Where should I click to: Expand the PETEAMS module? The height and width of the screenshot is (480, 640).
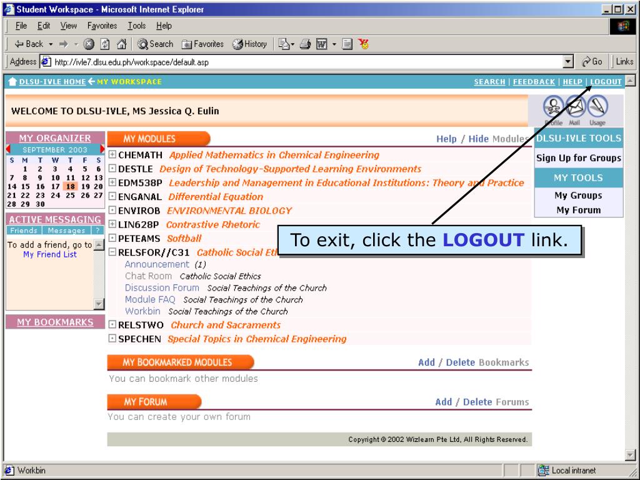pyautogui.click(x=112, y=238)
